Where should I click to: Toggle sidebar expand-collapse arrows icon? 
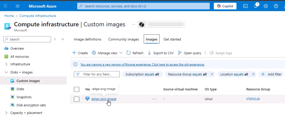pyautogui.click(x=55, y=39)
